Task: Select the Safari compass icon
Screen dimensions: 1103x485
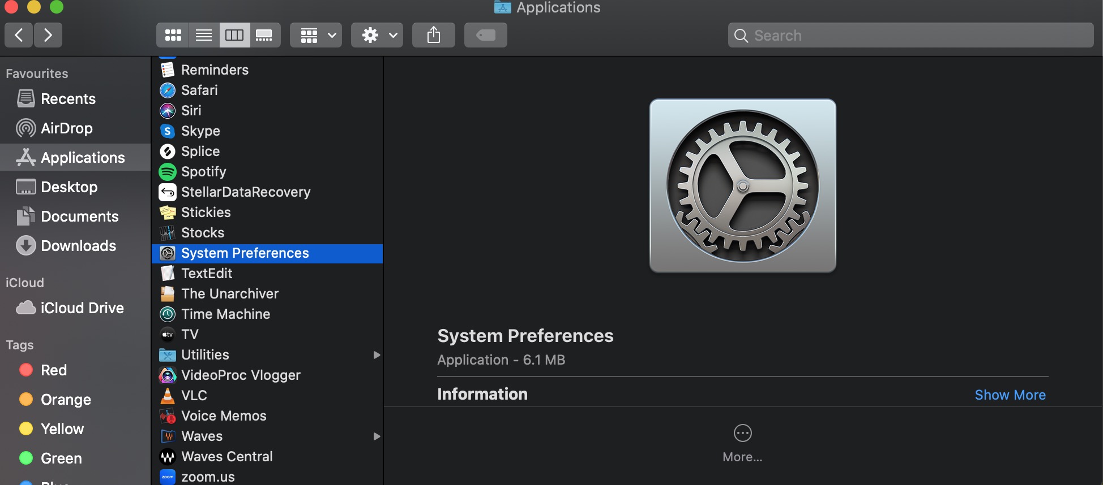Action: click(168, 90)
